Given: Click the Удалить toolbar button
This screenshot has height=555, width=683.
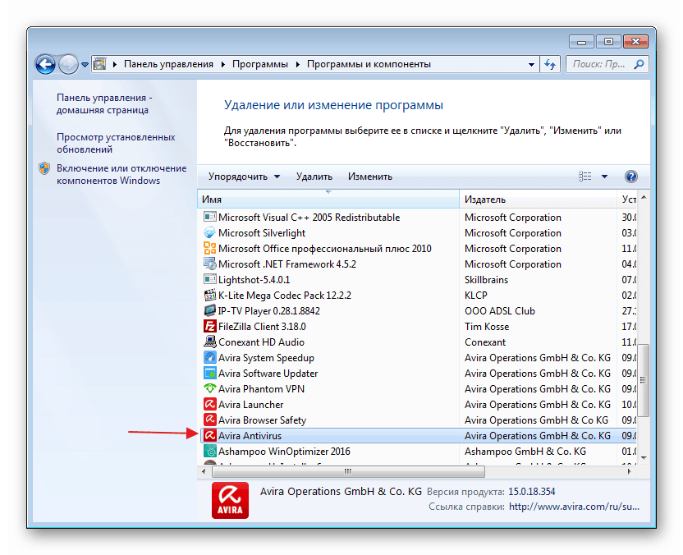Looking at the screenshot, I should click(314, 177).
